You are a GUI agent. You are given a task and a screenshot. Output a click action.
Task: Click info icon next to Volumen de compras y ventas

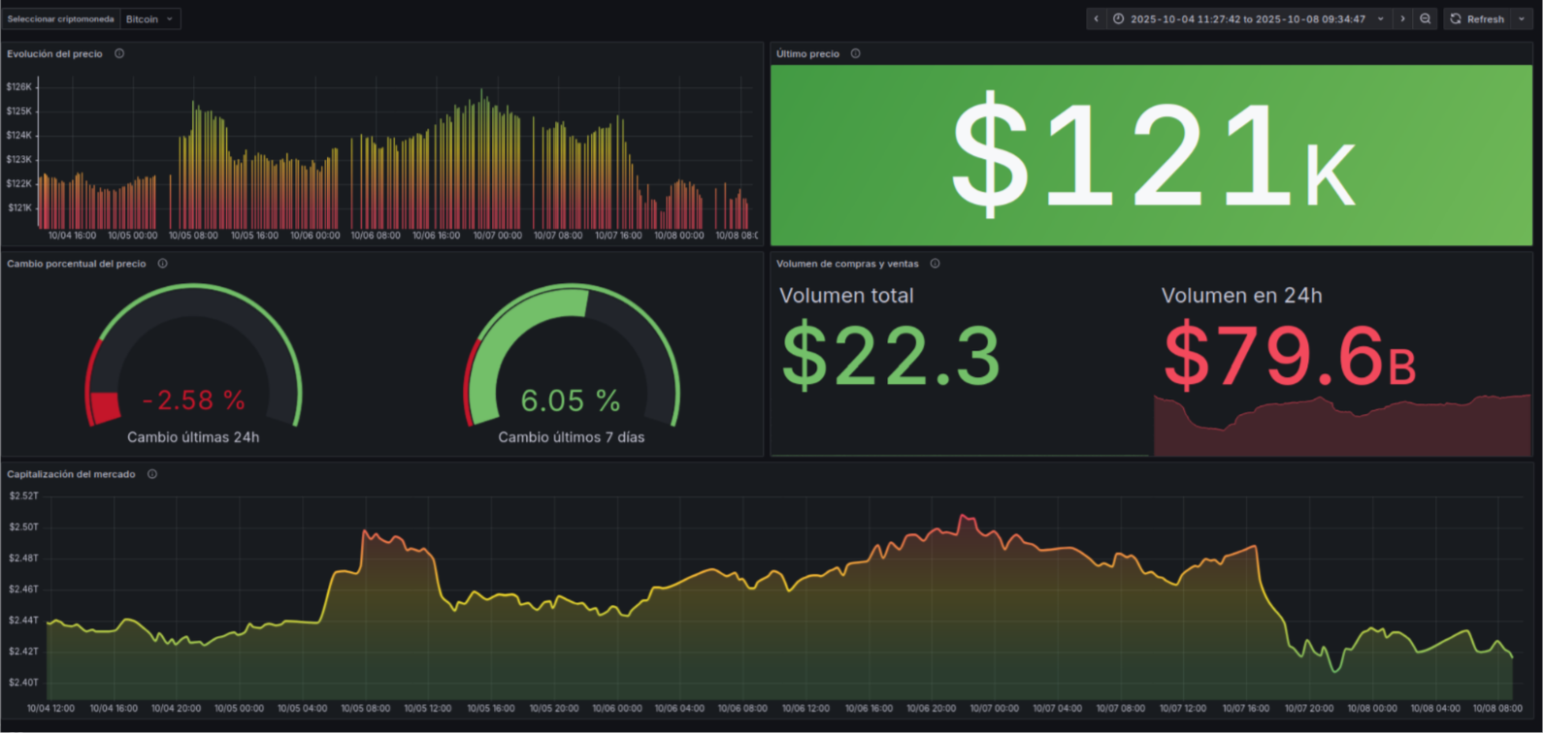point(935,264)
